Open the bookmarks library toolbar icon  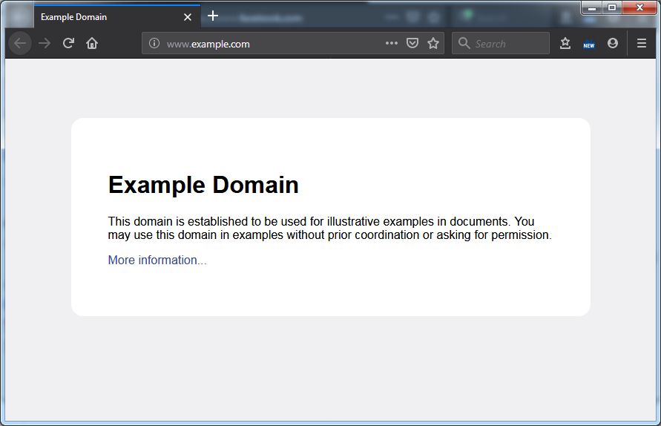click(x=565, y=44)
